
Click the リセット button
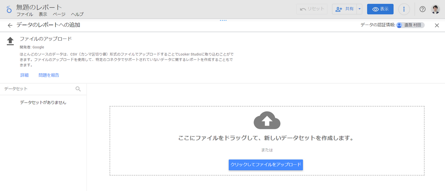[x=312, y=9]
